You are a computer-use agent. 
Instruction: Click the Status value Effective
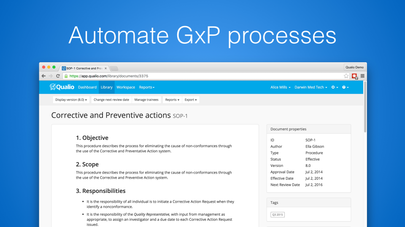click(x=313, y=159)
